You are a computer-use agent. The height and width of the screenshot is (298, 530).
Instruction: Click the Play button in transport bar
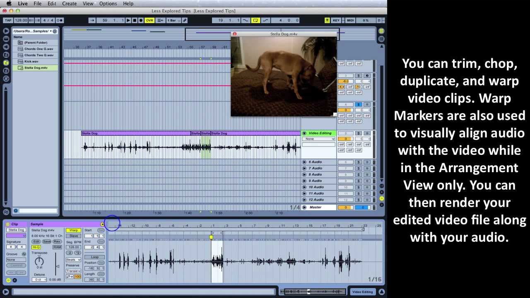coord(128,20)
